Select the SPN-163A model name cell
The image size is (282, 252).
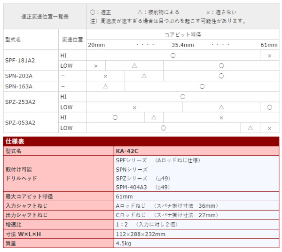pyautogui.click(x=31, y=87)
